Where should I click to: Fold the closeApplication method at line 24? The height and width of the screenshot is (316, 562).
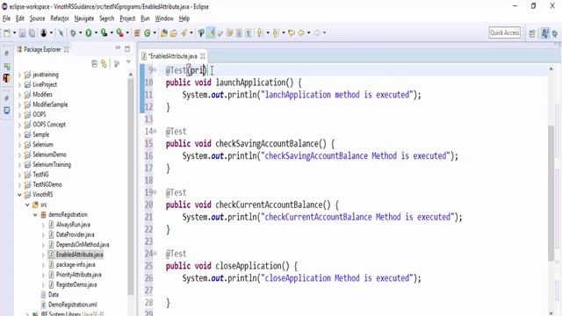155,254
